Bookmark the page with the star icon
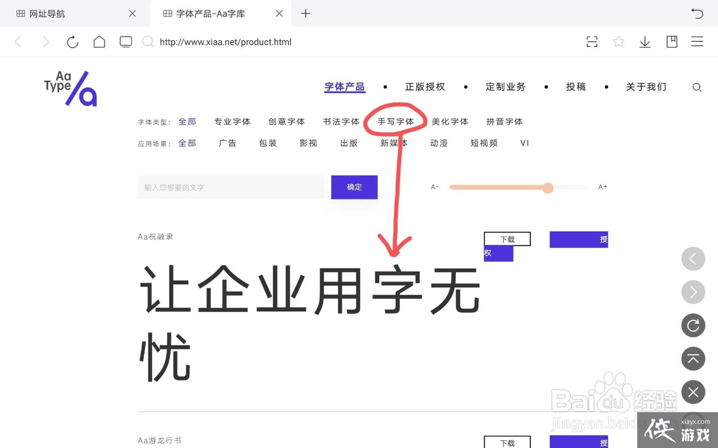 coord(618,42)
